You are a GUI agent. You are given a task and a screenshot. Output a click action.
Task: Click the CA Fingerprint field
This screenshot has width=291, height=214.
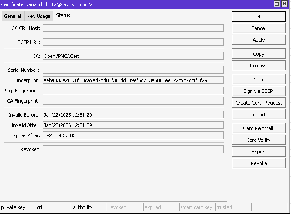pyautogui.click(x=133, y=101)
